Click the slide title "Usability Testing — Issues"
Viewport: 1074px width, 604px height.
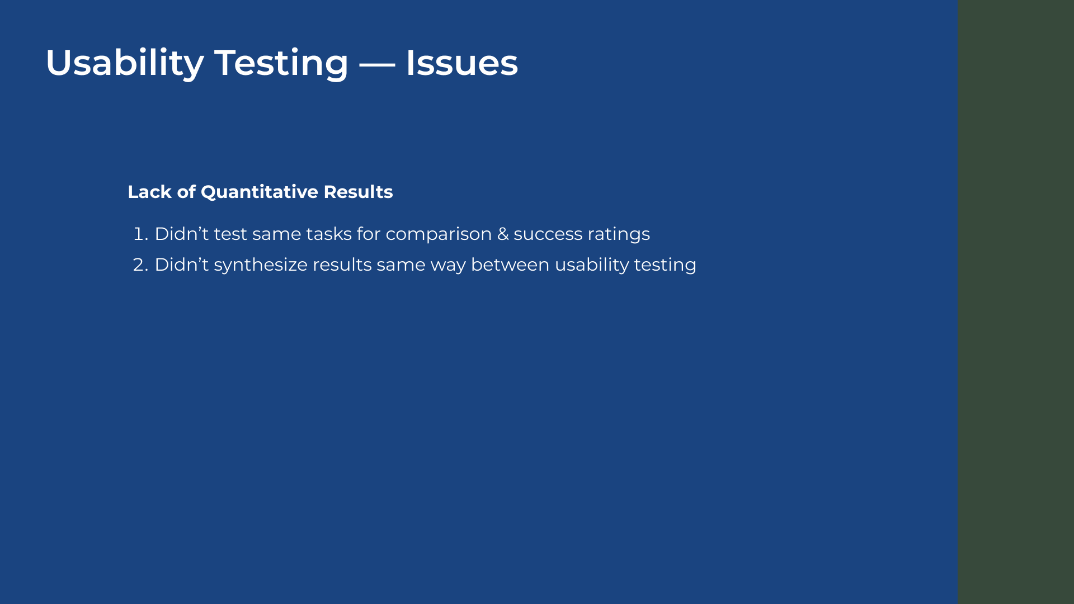click(x=281, y=62)
